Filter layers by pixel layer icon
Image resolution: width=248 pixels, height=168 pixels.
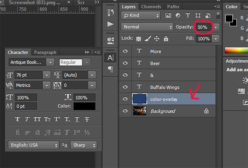tap(168, 15)
